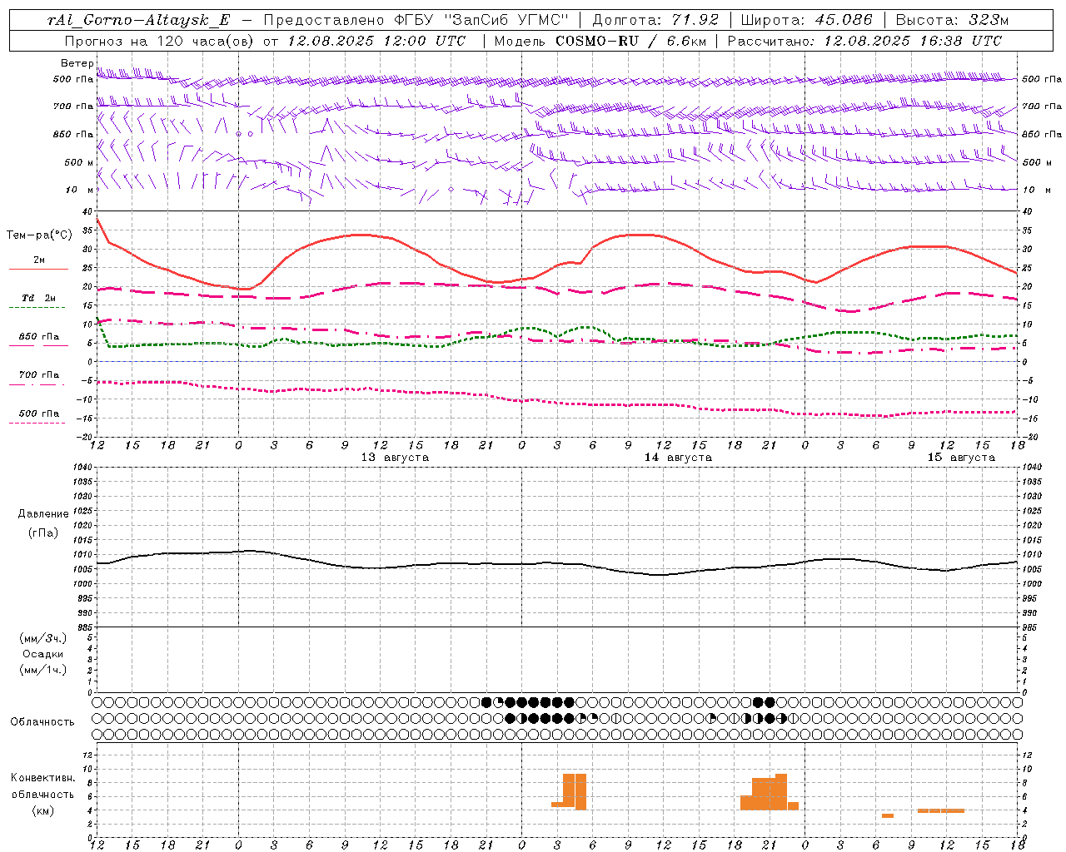1066x852 pixels.
Task: Click the model label COSMO-RU / 6.6км
Action: (630, 41)
